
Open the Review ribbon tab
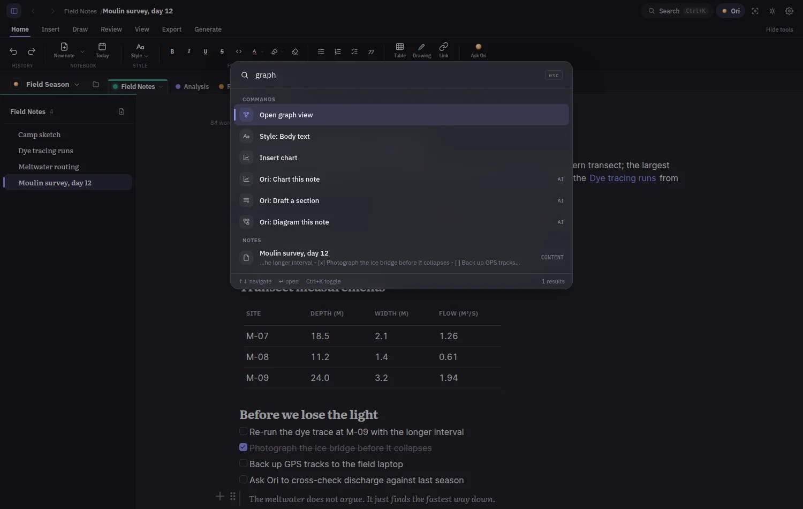111,29
